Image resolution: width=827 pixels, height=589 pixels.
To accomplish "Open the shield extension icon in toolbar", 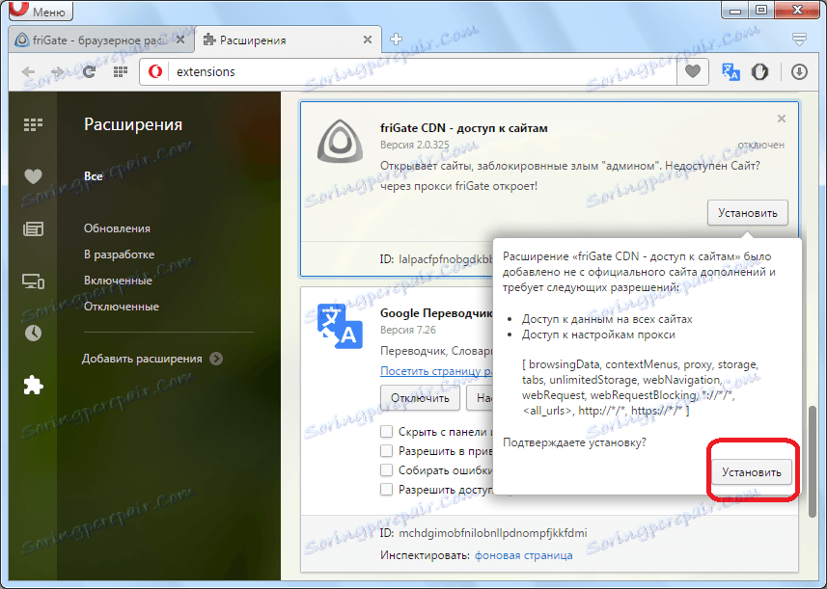I will (x=760, y=71).
